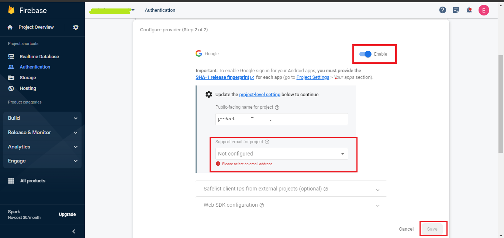
Task: Collapse the sidebar with the chevron
Action: 74,231
